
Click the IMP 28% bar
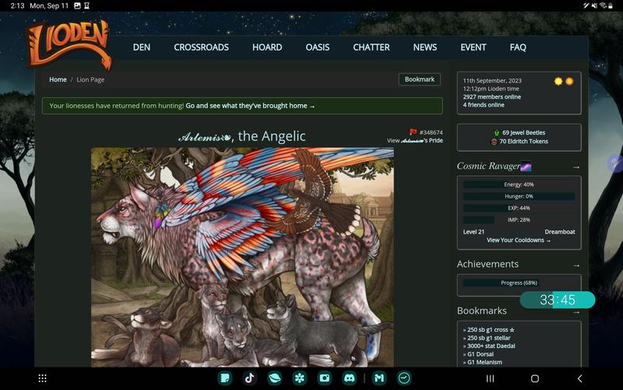[x=519, y=220]
